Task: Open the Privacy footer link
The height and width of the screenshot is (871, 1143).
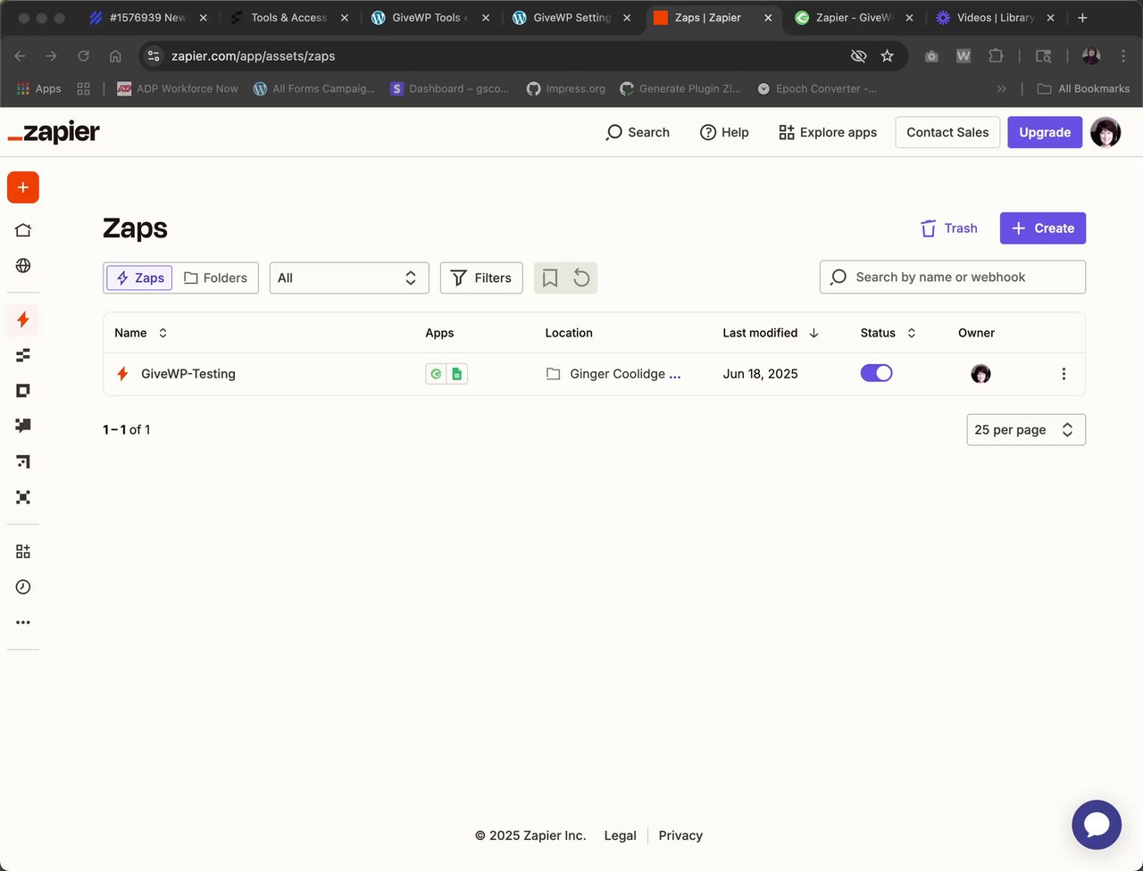Action: pyautogui.click(x=680, y=835)
